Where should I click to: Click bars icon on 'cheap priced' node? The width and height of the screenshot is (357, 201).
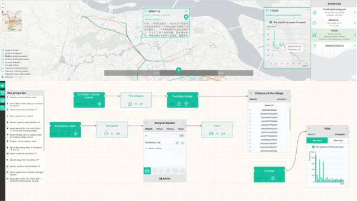[x=99, y=104]
